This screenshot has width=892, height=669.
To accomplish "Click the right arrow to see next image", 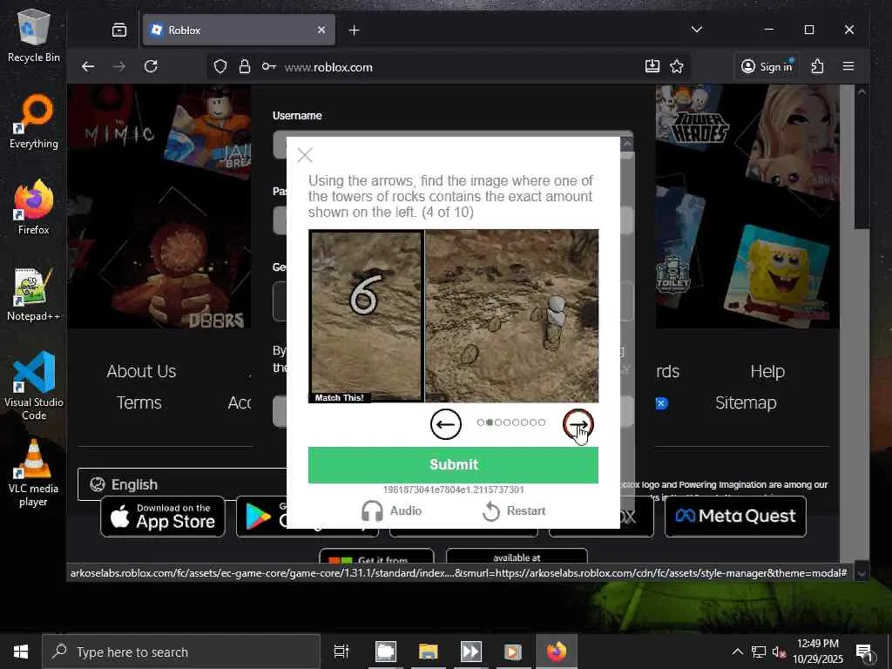I will [x=578, y=424].
